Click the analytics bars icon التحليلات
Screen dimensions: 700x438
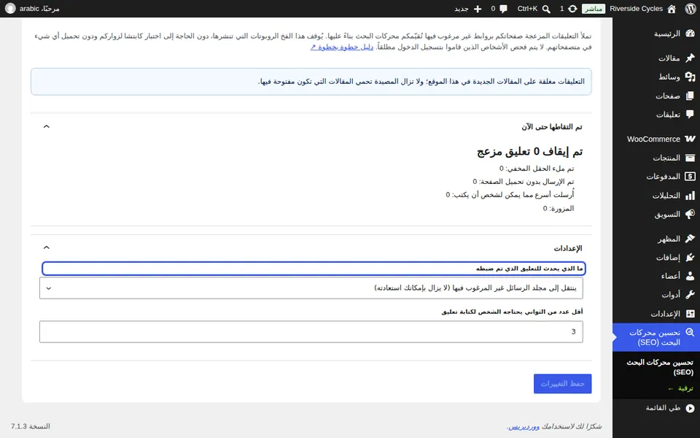click(691, 196)
